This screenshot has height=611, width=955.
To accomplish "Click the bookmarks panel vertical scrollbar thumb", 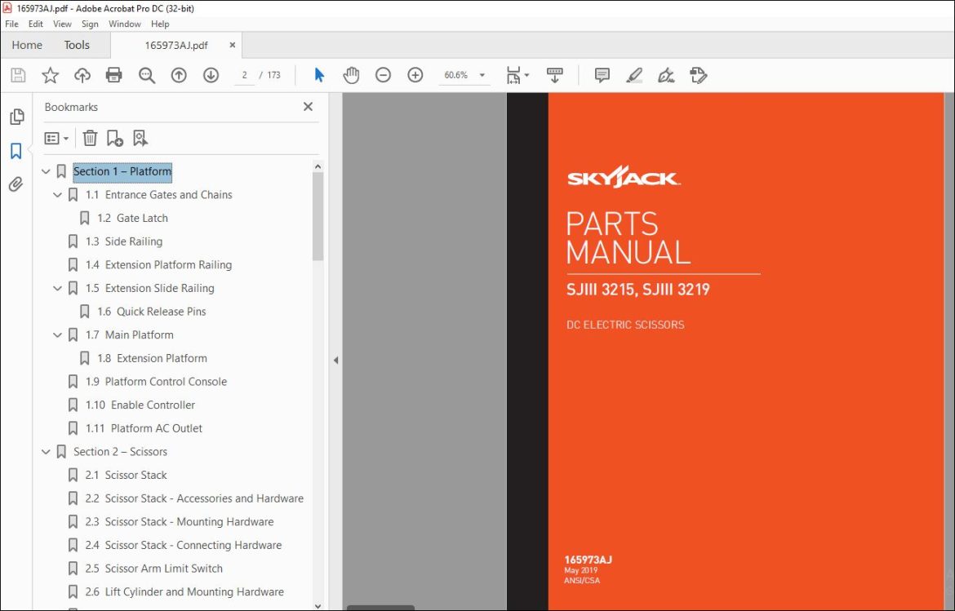I will (x=318, y=216).
